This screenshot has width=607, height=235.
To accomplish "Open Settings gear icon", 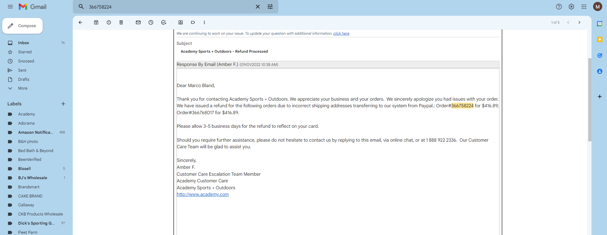I will point(571,7).
